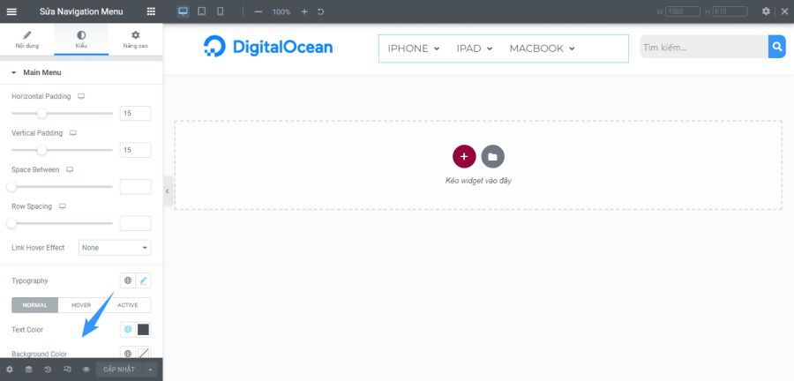794x381 pixels.
Task: Focus the Vertical Padding value field
Action: [135, 150]
